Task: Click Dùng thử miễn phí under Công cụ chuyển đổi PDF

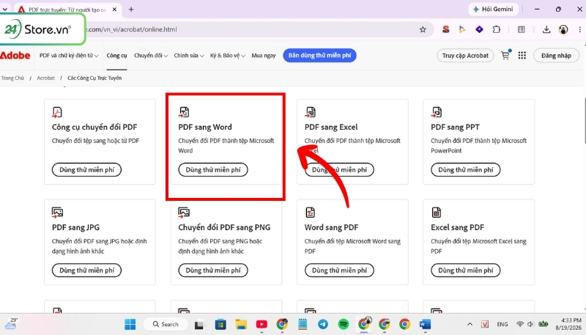Action: tap(86, 170)
